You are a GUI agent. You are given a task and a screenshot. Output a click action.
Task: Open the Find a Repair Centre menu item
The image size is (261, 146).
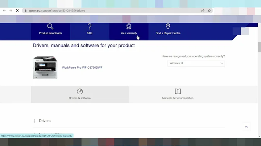click(168, 31)
